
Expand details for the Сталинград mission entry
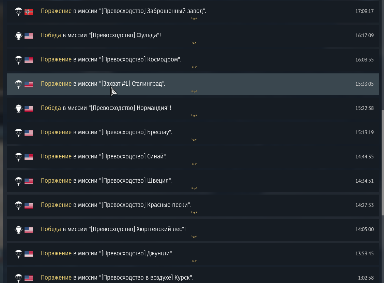pos(194,91)
